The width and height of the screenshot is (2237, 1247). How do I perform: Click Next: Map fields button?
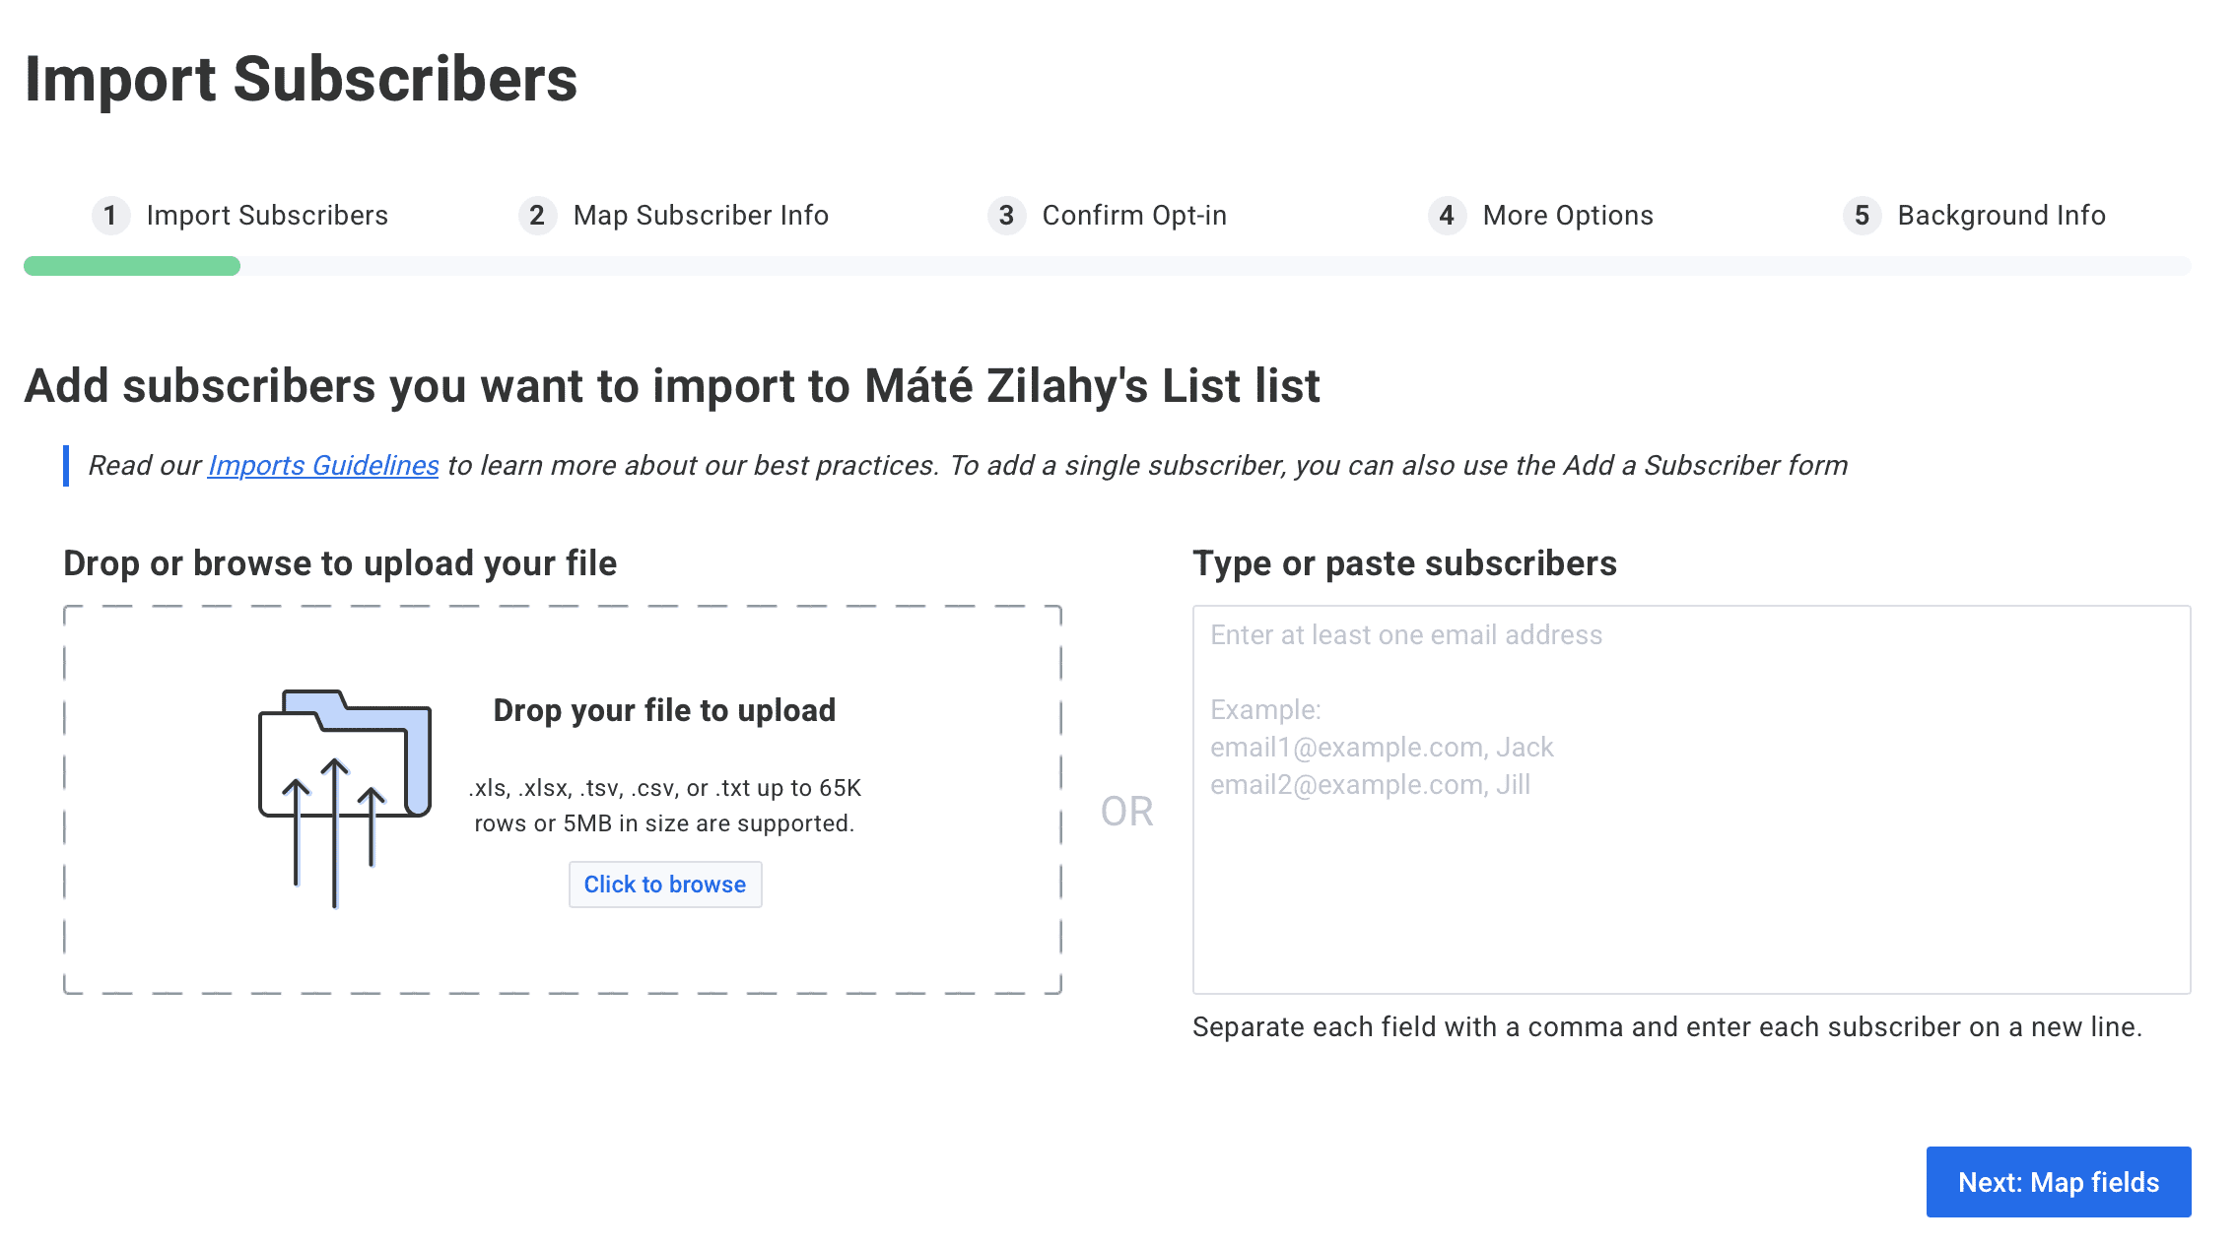click(x=2059, y=1182)
